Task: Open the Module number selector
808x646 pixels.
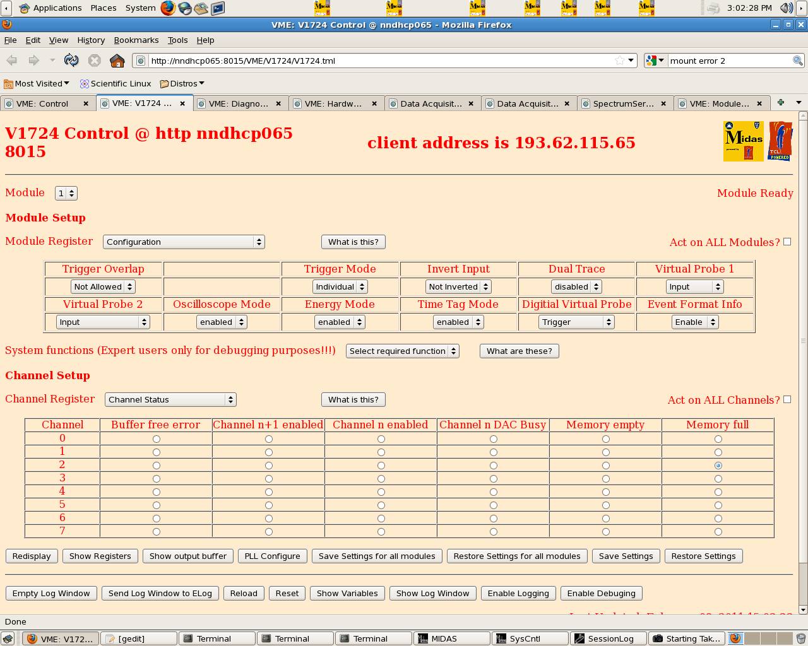Action: click(66, 193)
